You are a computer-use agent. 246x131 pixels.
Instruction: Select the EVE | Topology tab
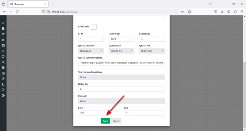pyautogui.click(x=28, y=4)
